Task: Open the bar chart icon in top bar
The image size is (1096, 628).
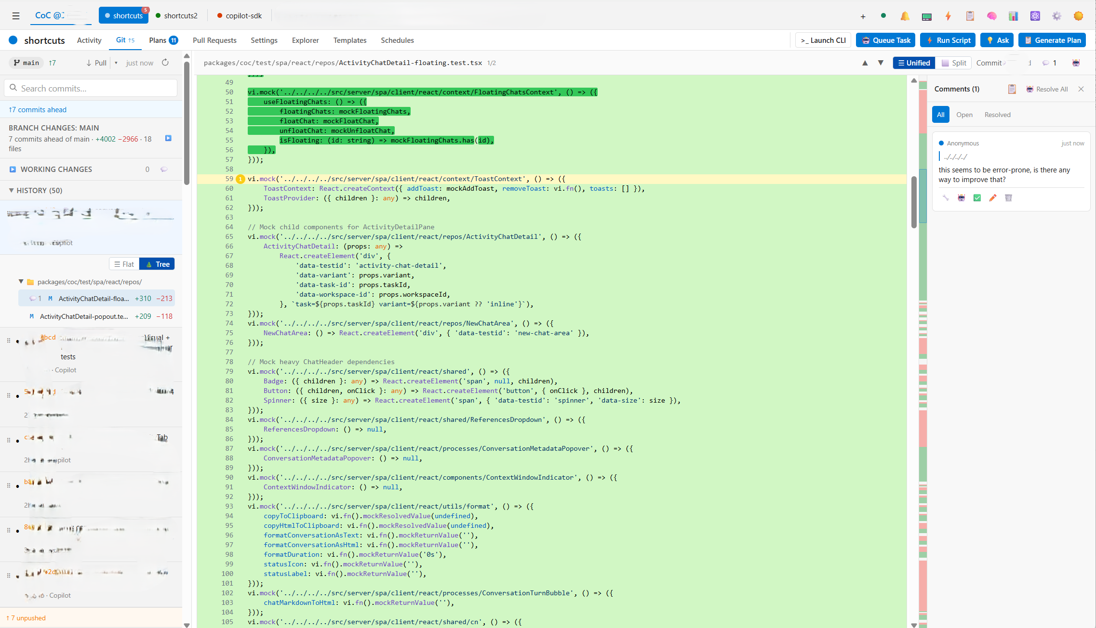Action: click(x=1013, y=15)
